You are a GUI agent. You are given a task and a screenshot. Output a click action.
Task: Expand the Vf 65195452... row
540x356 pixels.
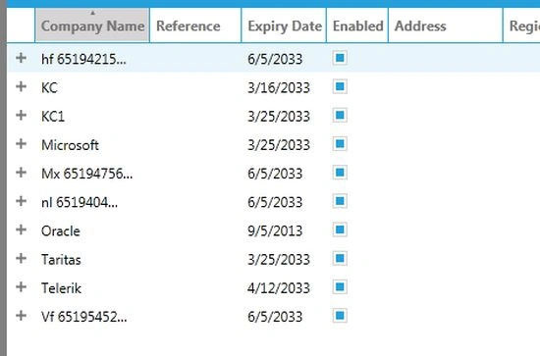(x=21, y=315)
